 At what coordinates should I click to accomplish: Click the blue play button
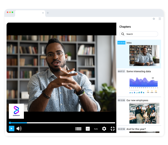coord(11,128)
